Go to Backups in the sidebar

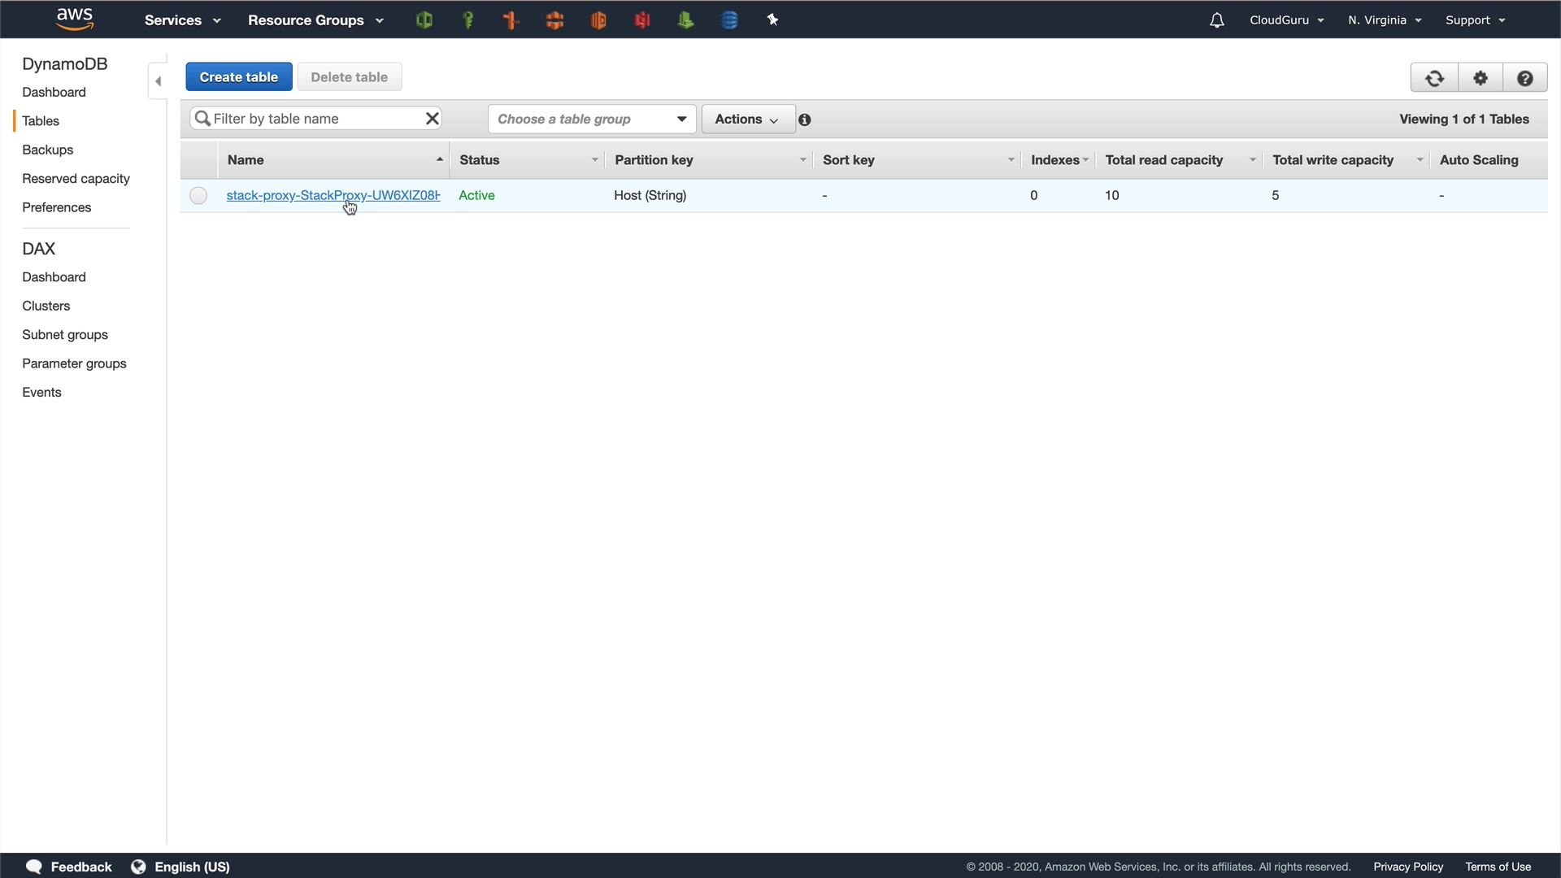48,150
